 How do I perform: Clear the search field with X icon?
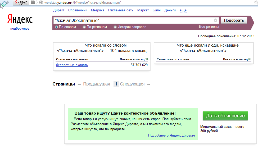point(215,20)
